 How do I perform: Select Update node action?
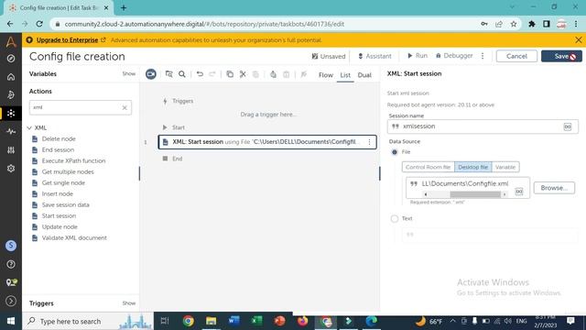click(60, 227)
